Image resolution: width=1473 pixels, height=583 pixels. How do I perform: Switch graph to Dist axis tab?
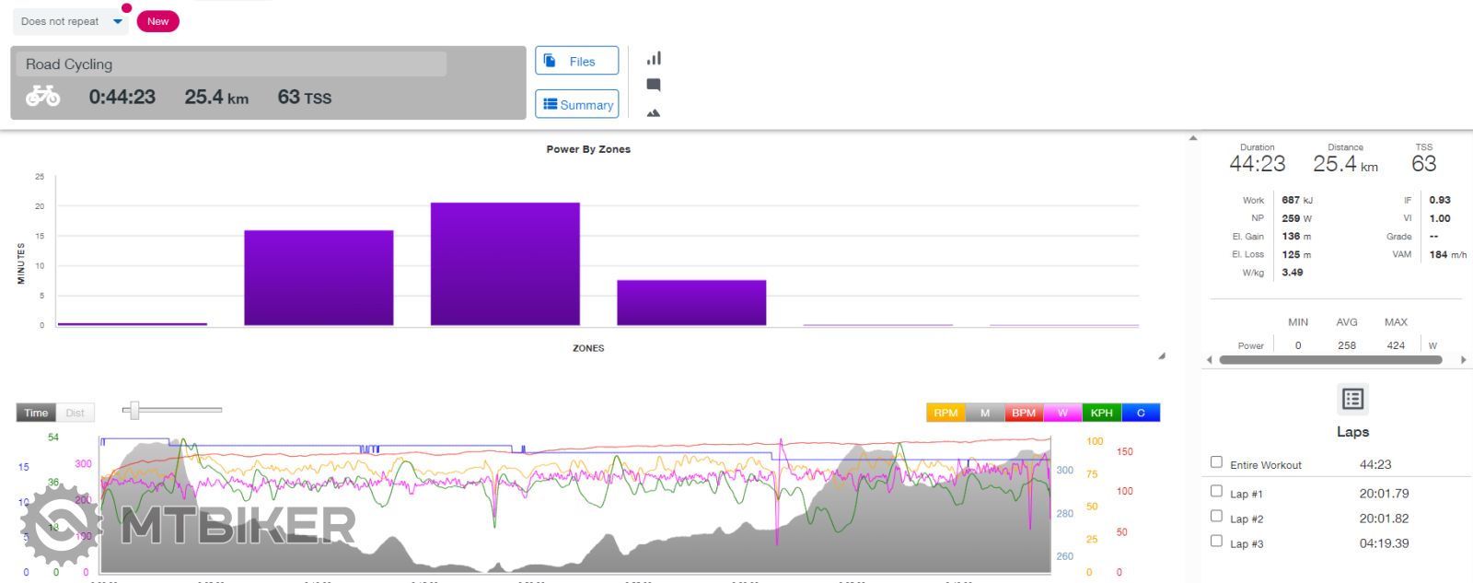click(75, 413)
